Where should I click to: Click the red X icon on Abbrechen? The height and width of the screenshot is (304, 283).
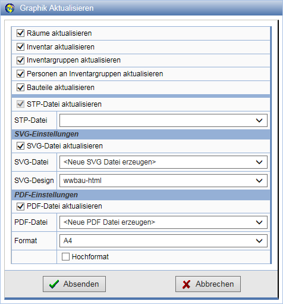[x=186, y=284]
